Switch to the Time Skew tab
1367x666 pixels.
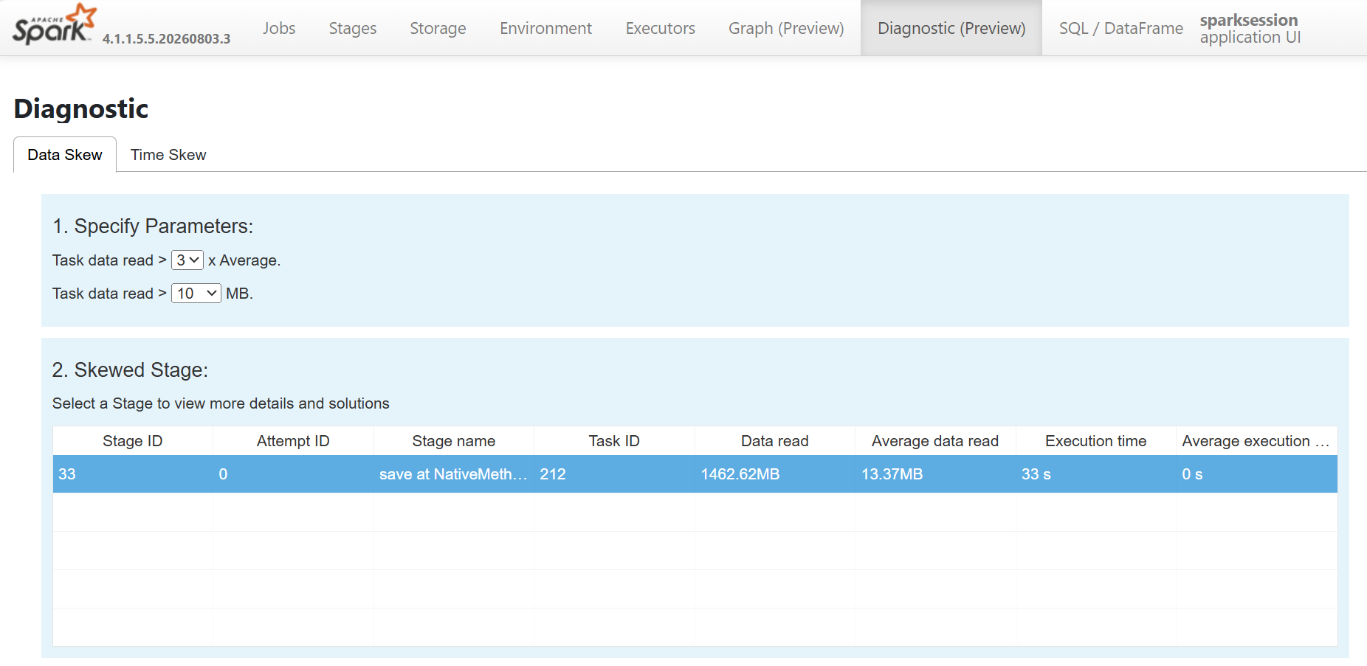point(168,155)
